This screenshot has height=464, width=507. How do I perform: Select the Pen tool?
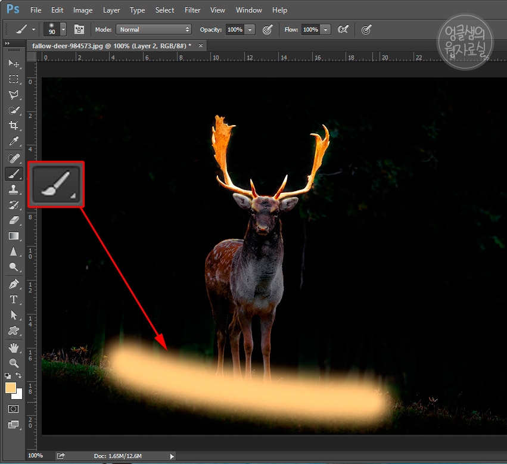click(14, 284)
